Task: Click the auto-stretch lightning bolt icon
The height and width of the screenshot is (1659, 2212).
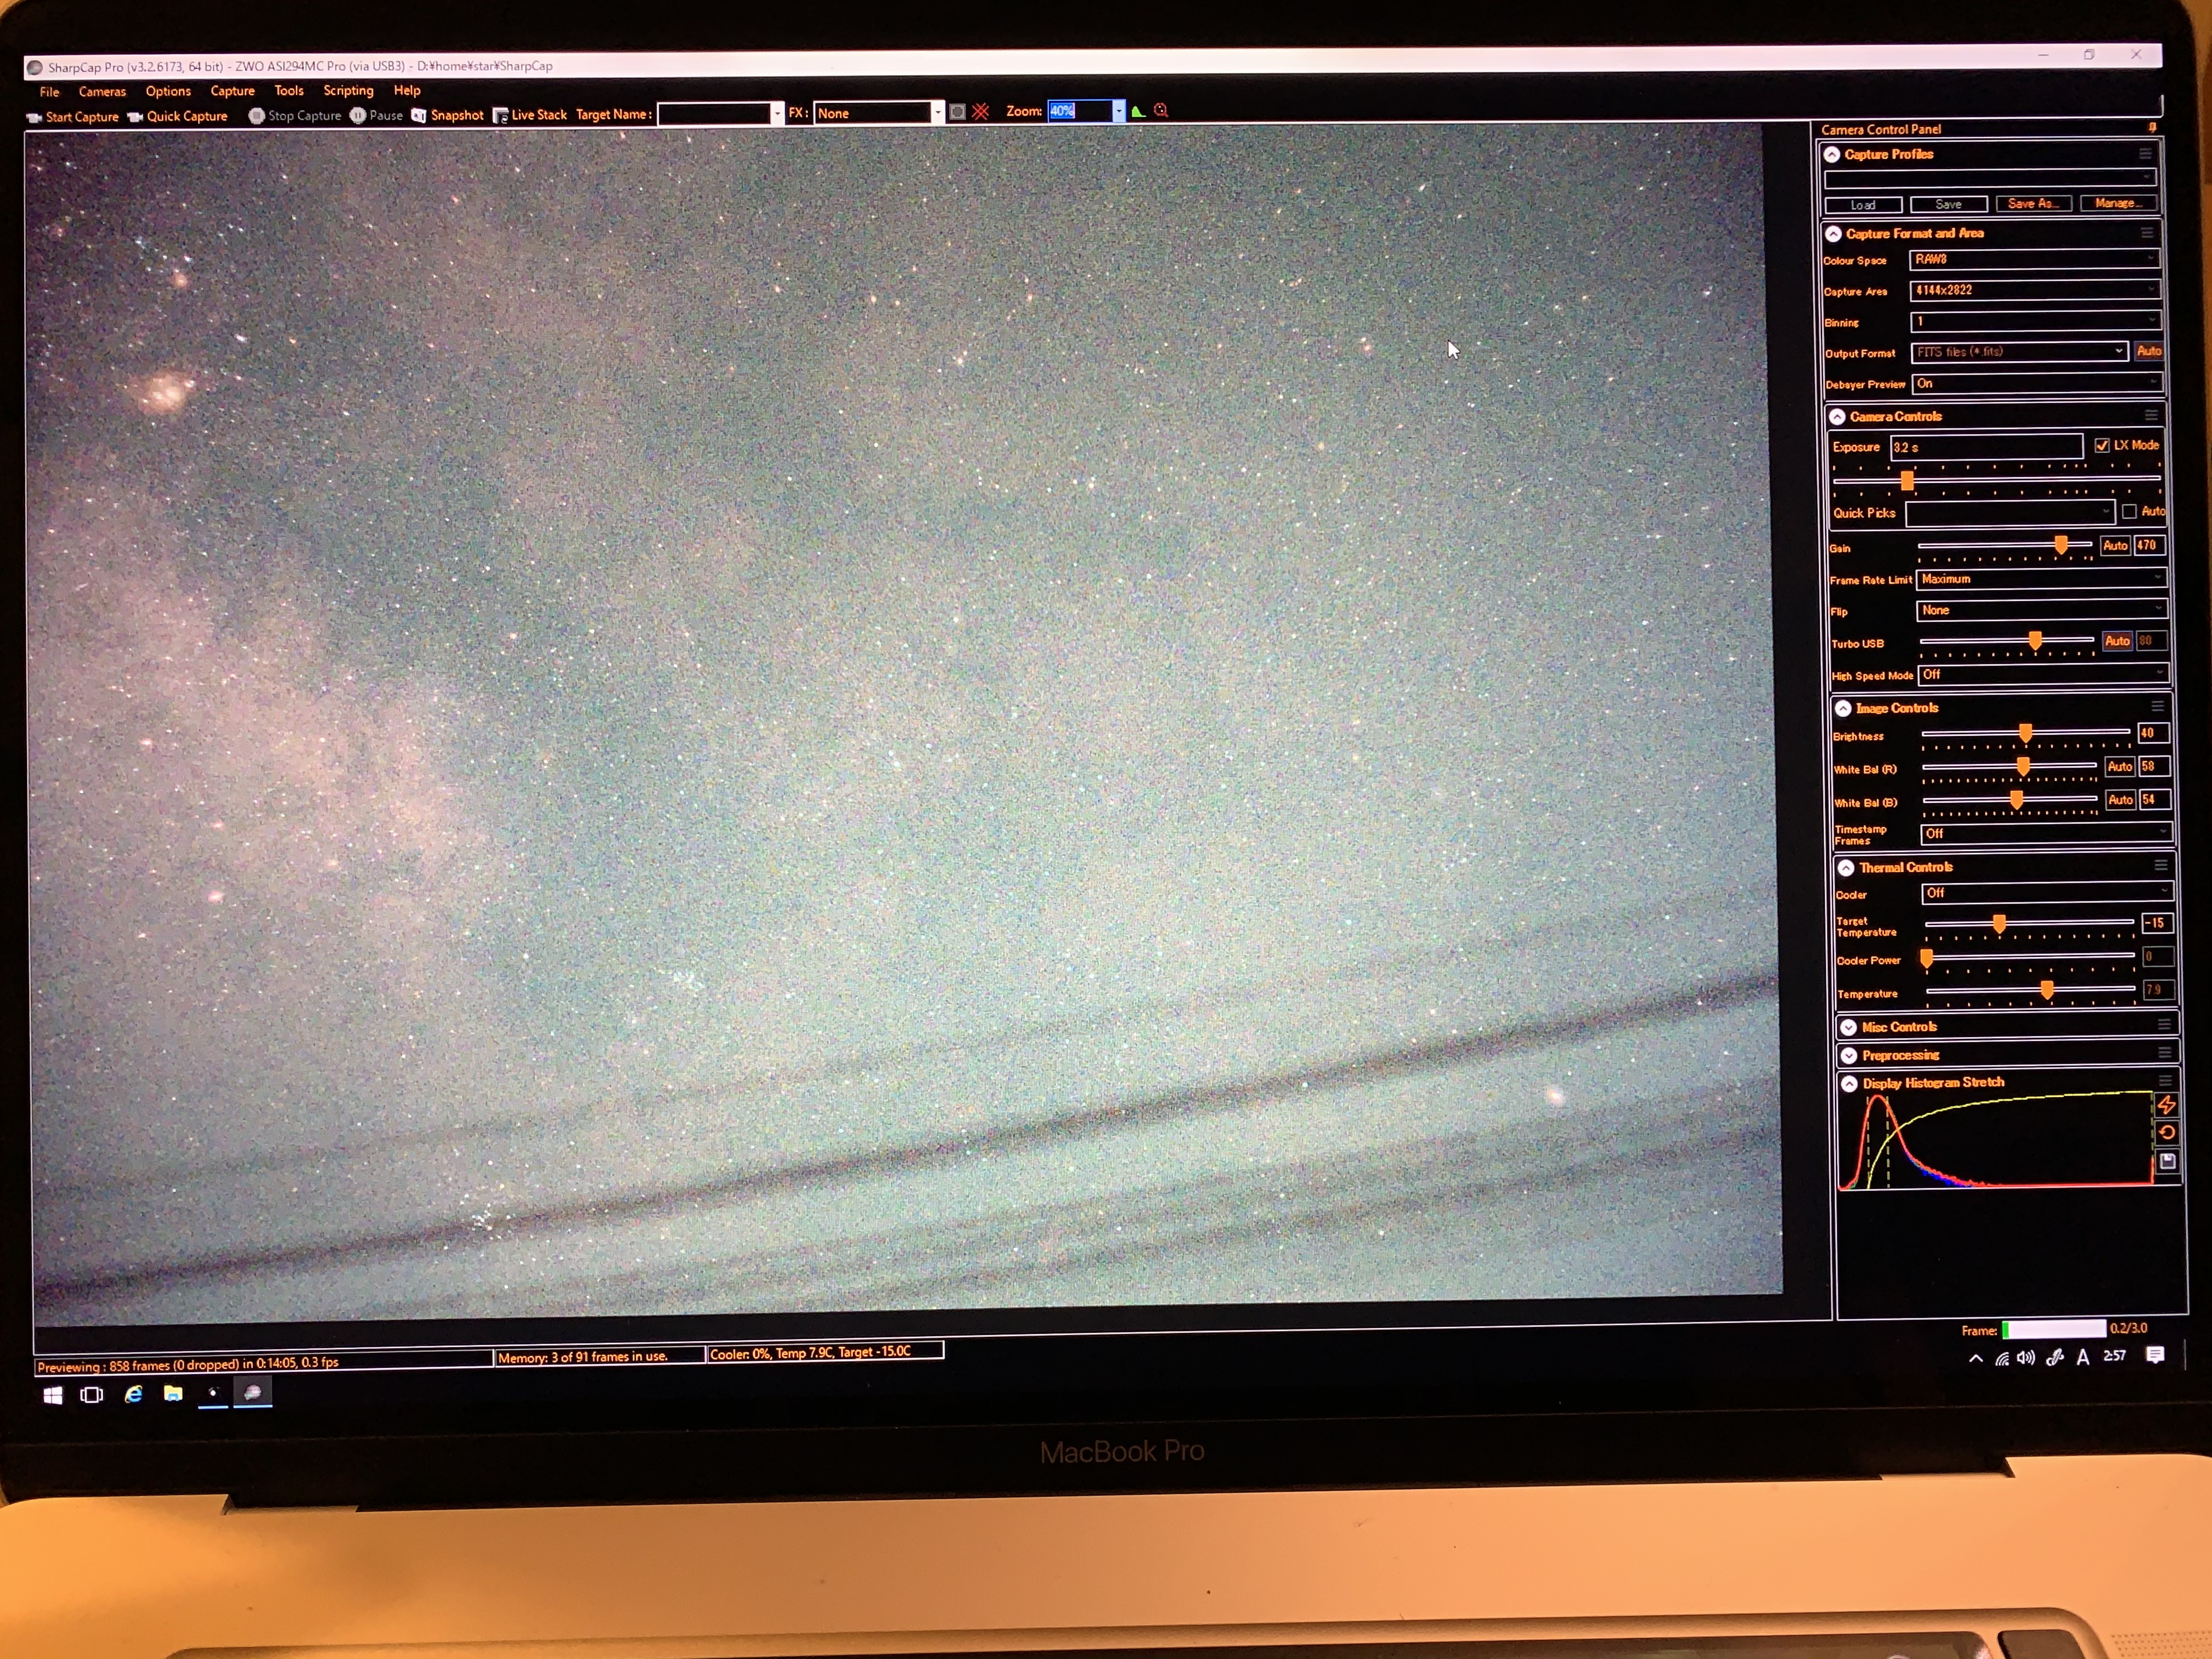Action: click(2166, 1105)
